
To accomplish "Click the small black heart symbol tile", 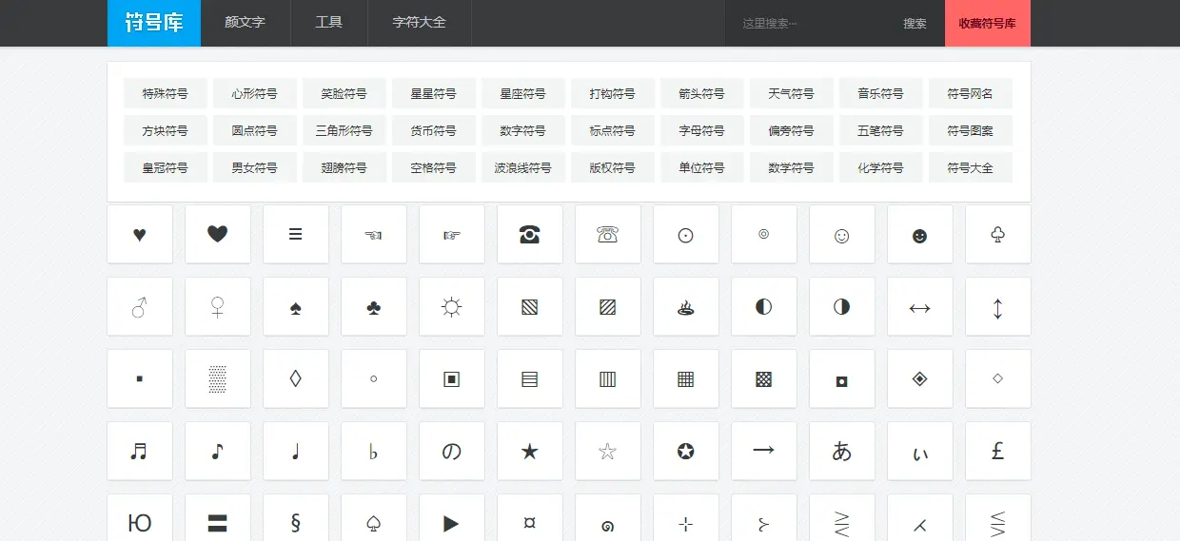I will tap(140, 234).
